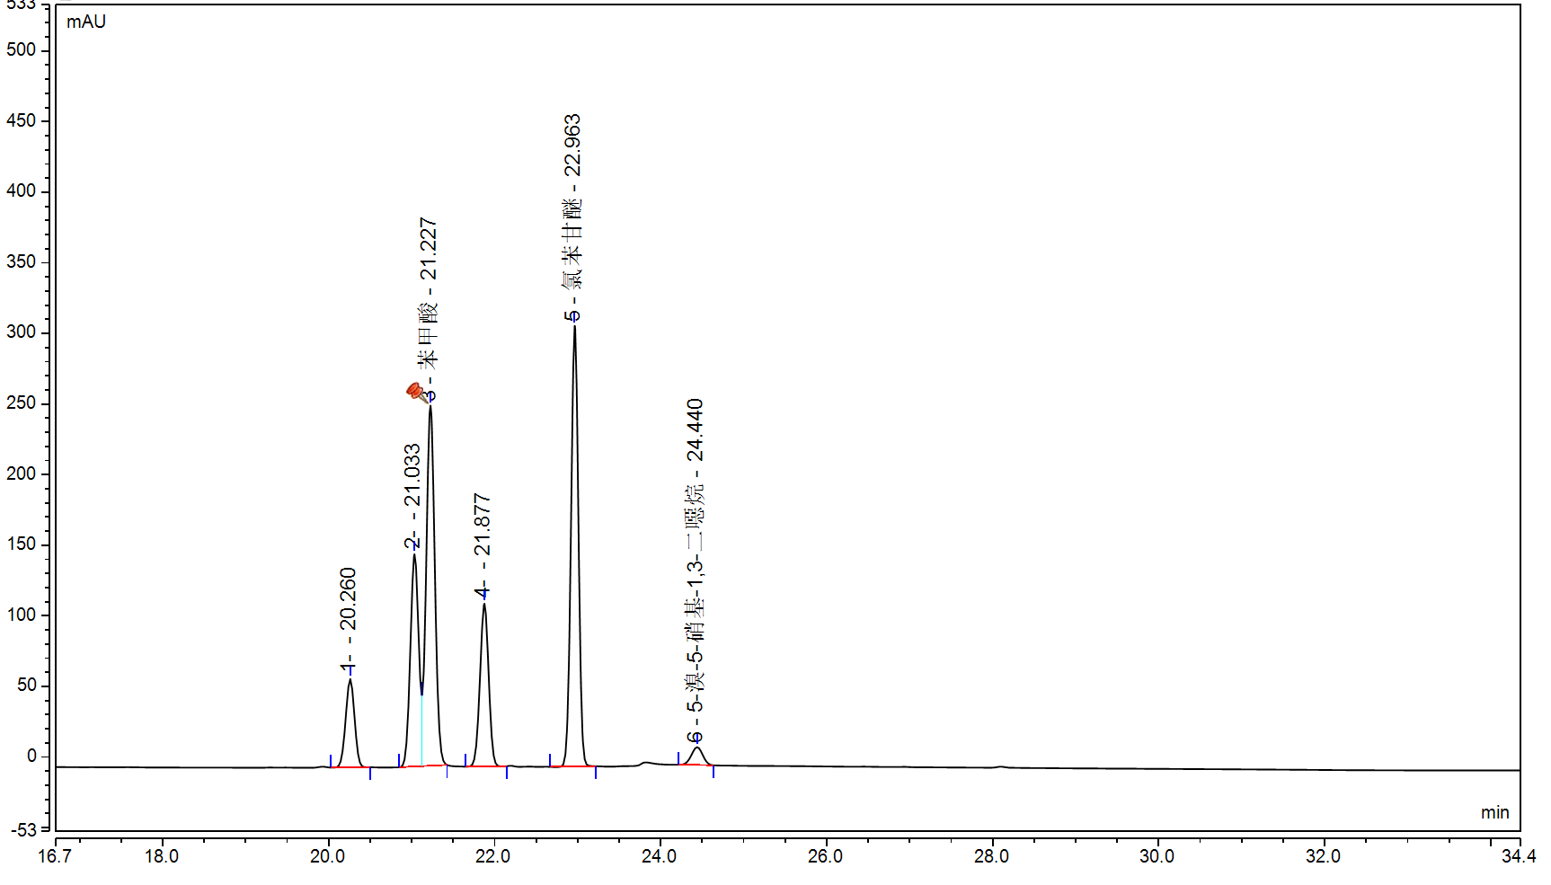Select the blue start marker before peak 5
Screen dimensions: 1551x885
pyautogui.click(x=550, y=760)
